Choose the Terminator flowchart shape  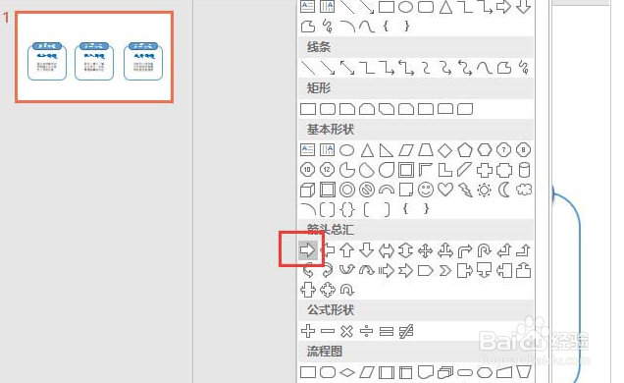(x=465, y=372)
